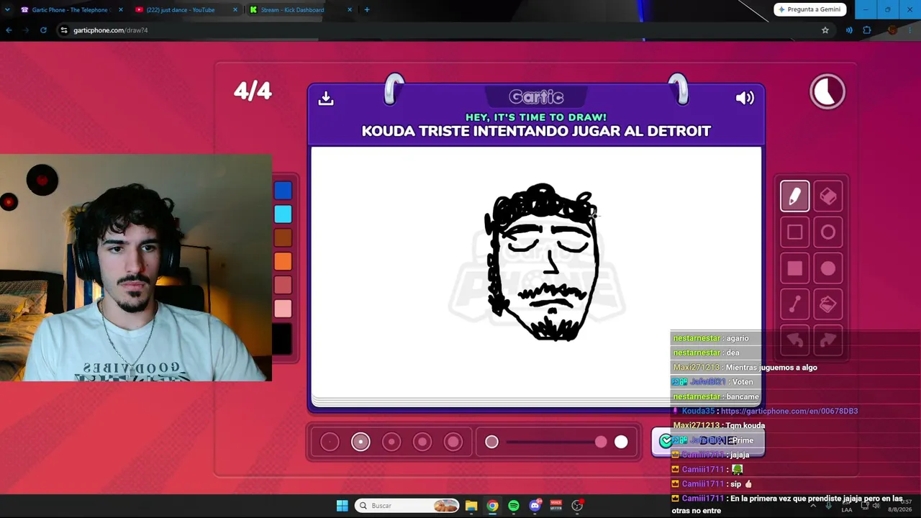
Task: Pick the cyan color swatch
Action: click(283, 214)
